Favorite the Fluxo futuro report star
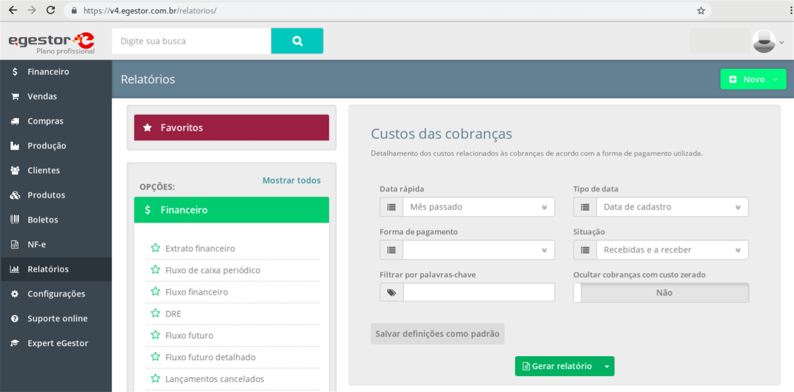 pyautogui.click(x=155, y=335)
